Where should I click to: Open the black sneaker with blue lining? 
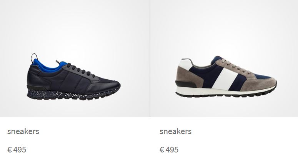[x=73, y=77]
